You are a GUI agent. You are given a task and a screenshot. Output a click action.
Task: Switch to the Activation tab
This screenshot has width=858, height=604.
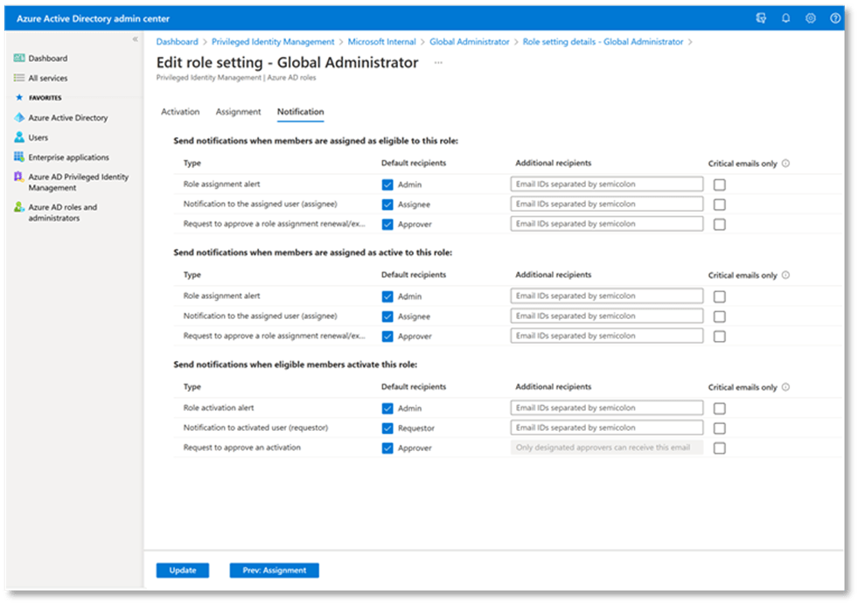[180, 112]
